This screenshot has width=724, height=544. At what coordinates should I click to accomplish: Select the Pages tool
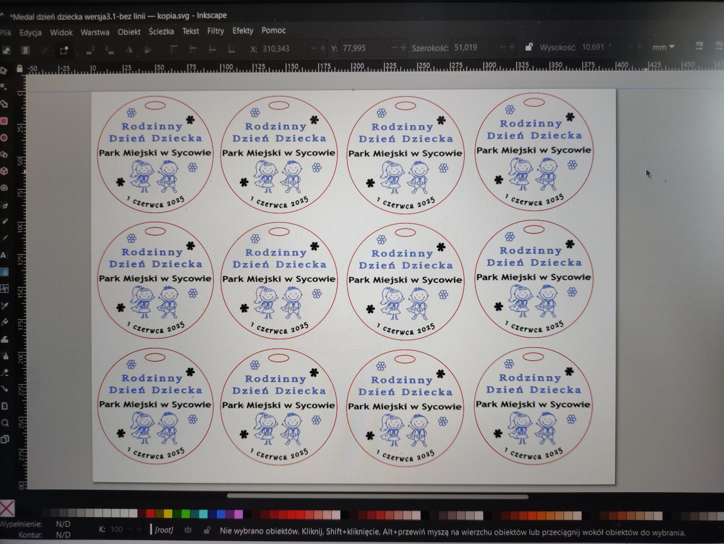5,440
